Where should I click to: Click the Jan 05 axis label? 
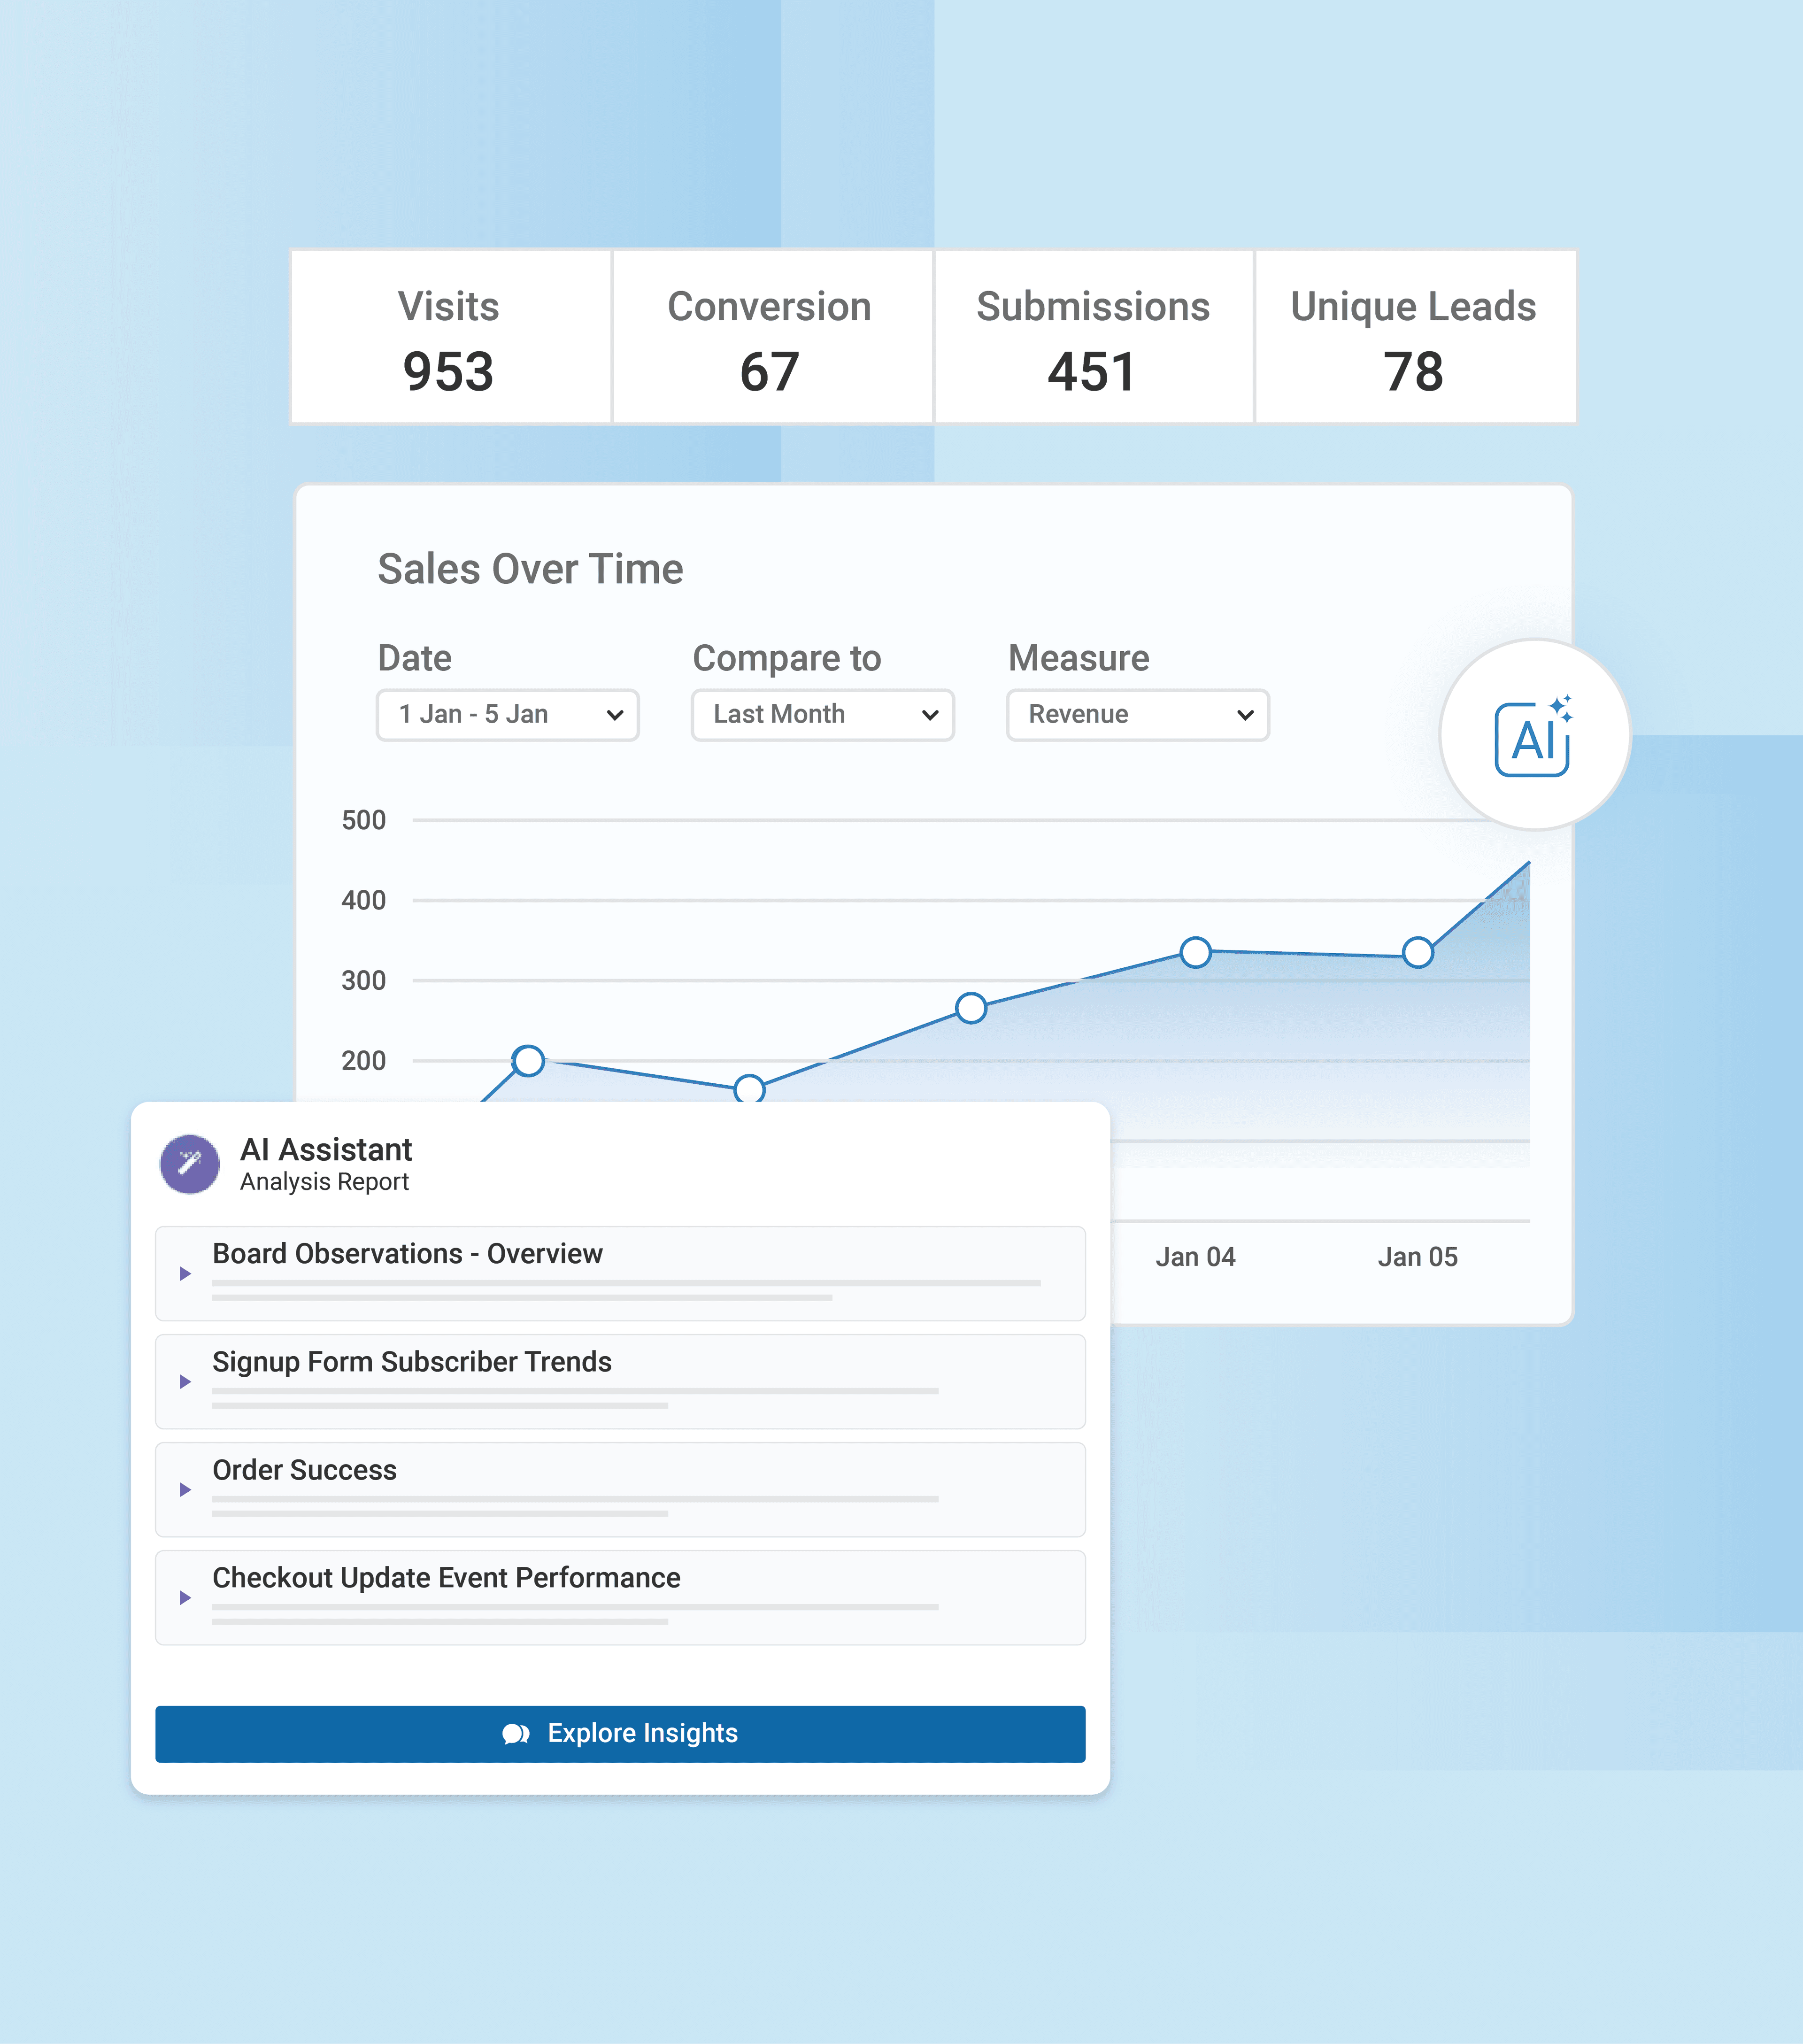pos(1418,1256)
